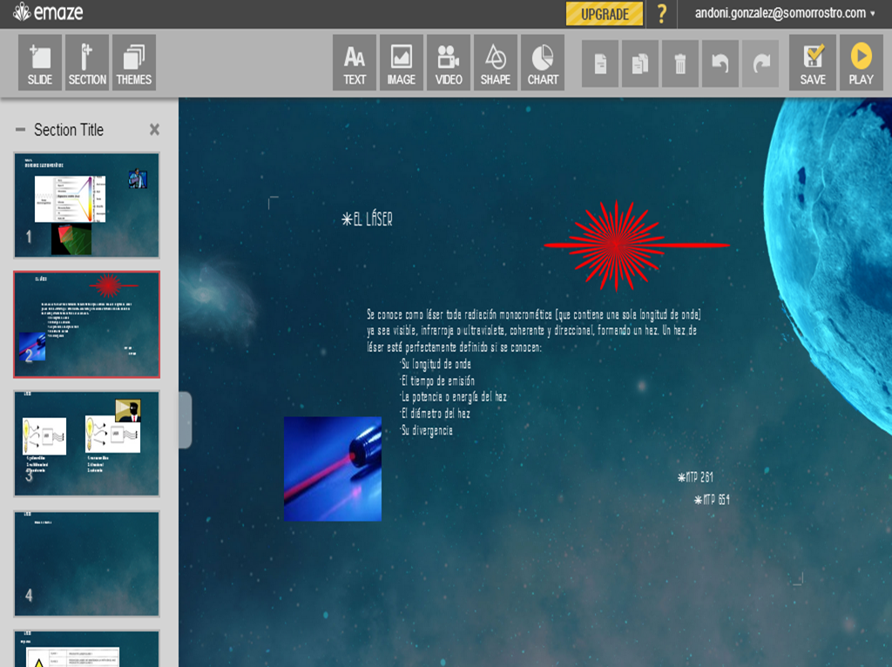Image resolution: width=892 pixels, height=667 pixels.
Task: Select the partially visible slide 5 thumbnail
Action: pos(86,648)
